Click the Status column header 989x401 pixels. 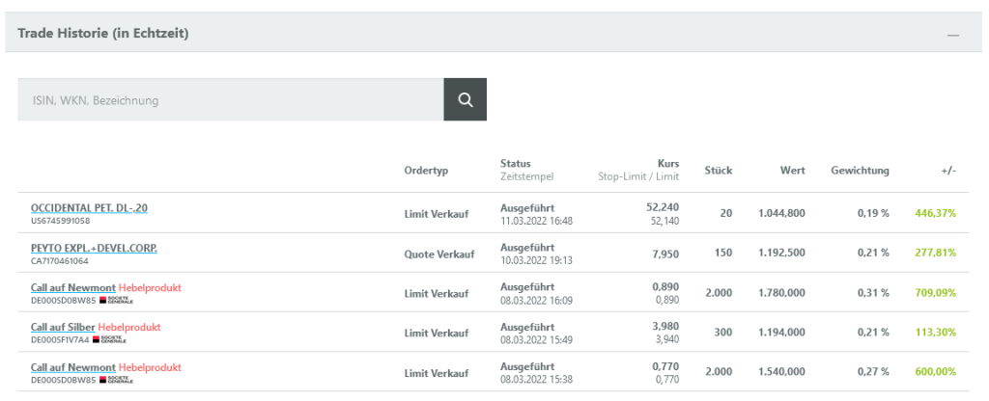(516, 164)
